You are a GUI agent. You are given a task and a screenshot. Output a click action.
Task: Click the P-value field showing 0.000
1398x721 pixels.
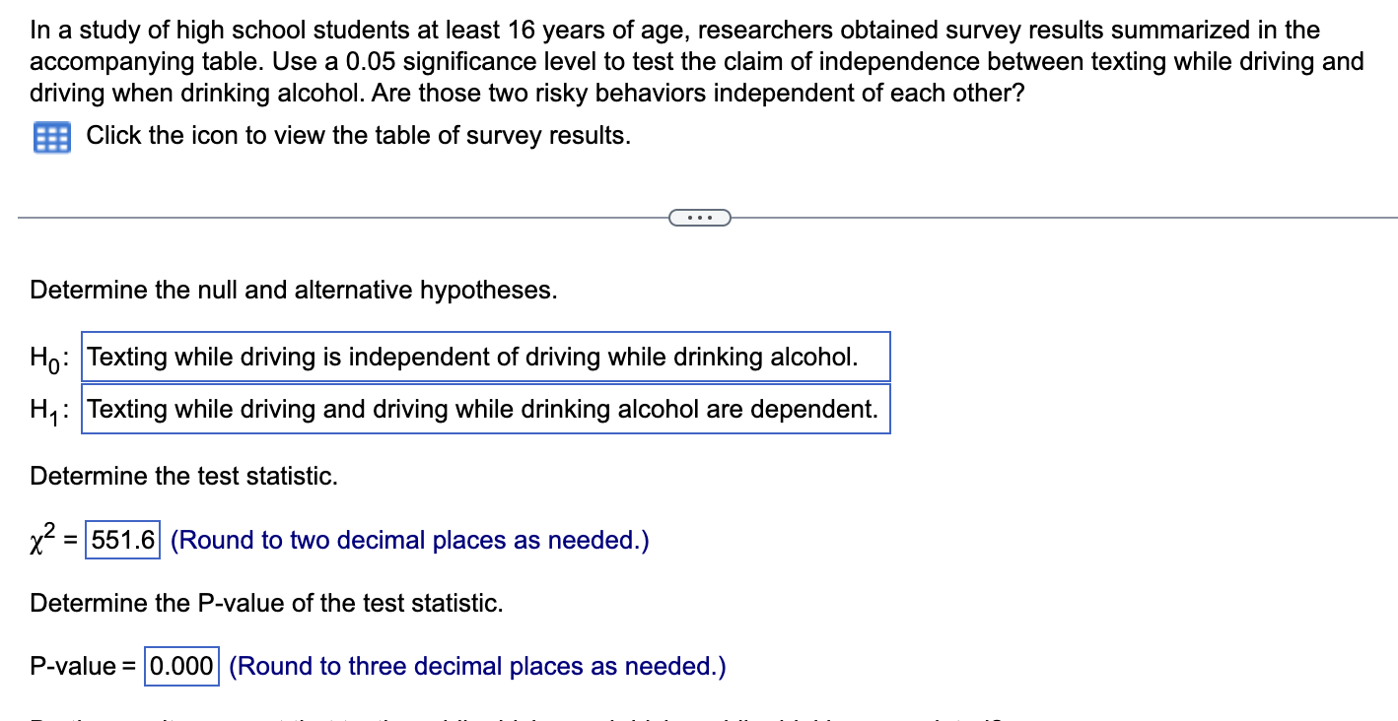pos(181,666)
